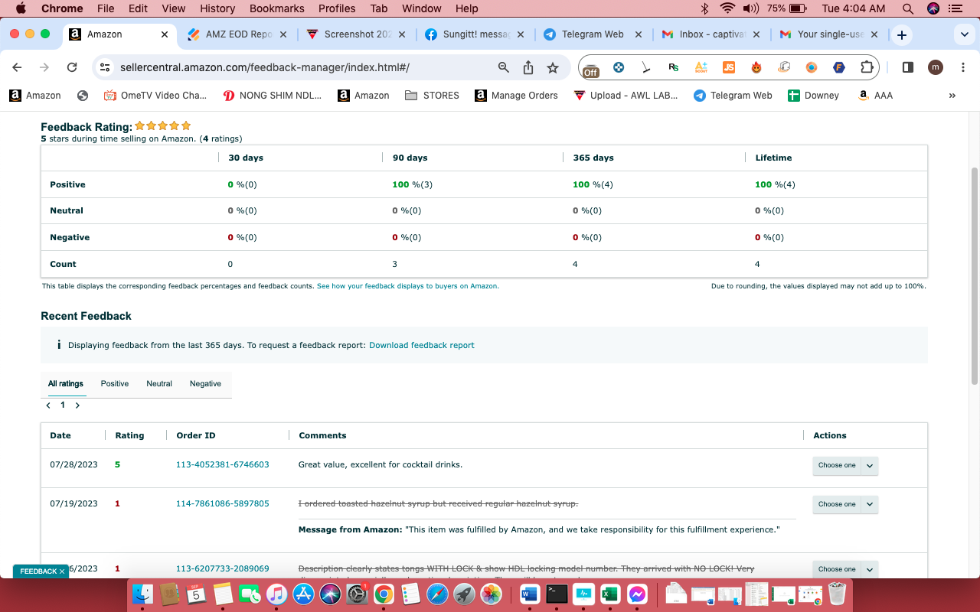Image resolution: width=980 pixels, height=612 pixels.
Task: Open order 114-7861086-5897805 link
Action: pos(223,503)
